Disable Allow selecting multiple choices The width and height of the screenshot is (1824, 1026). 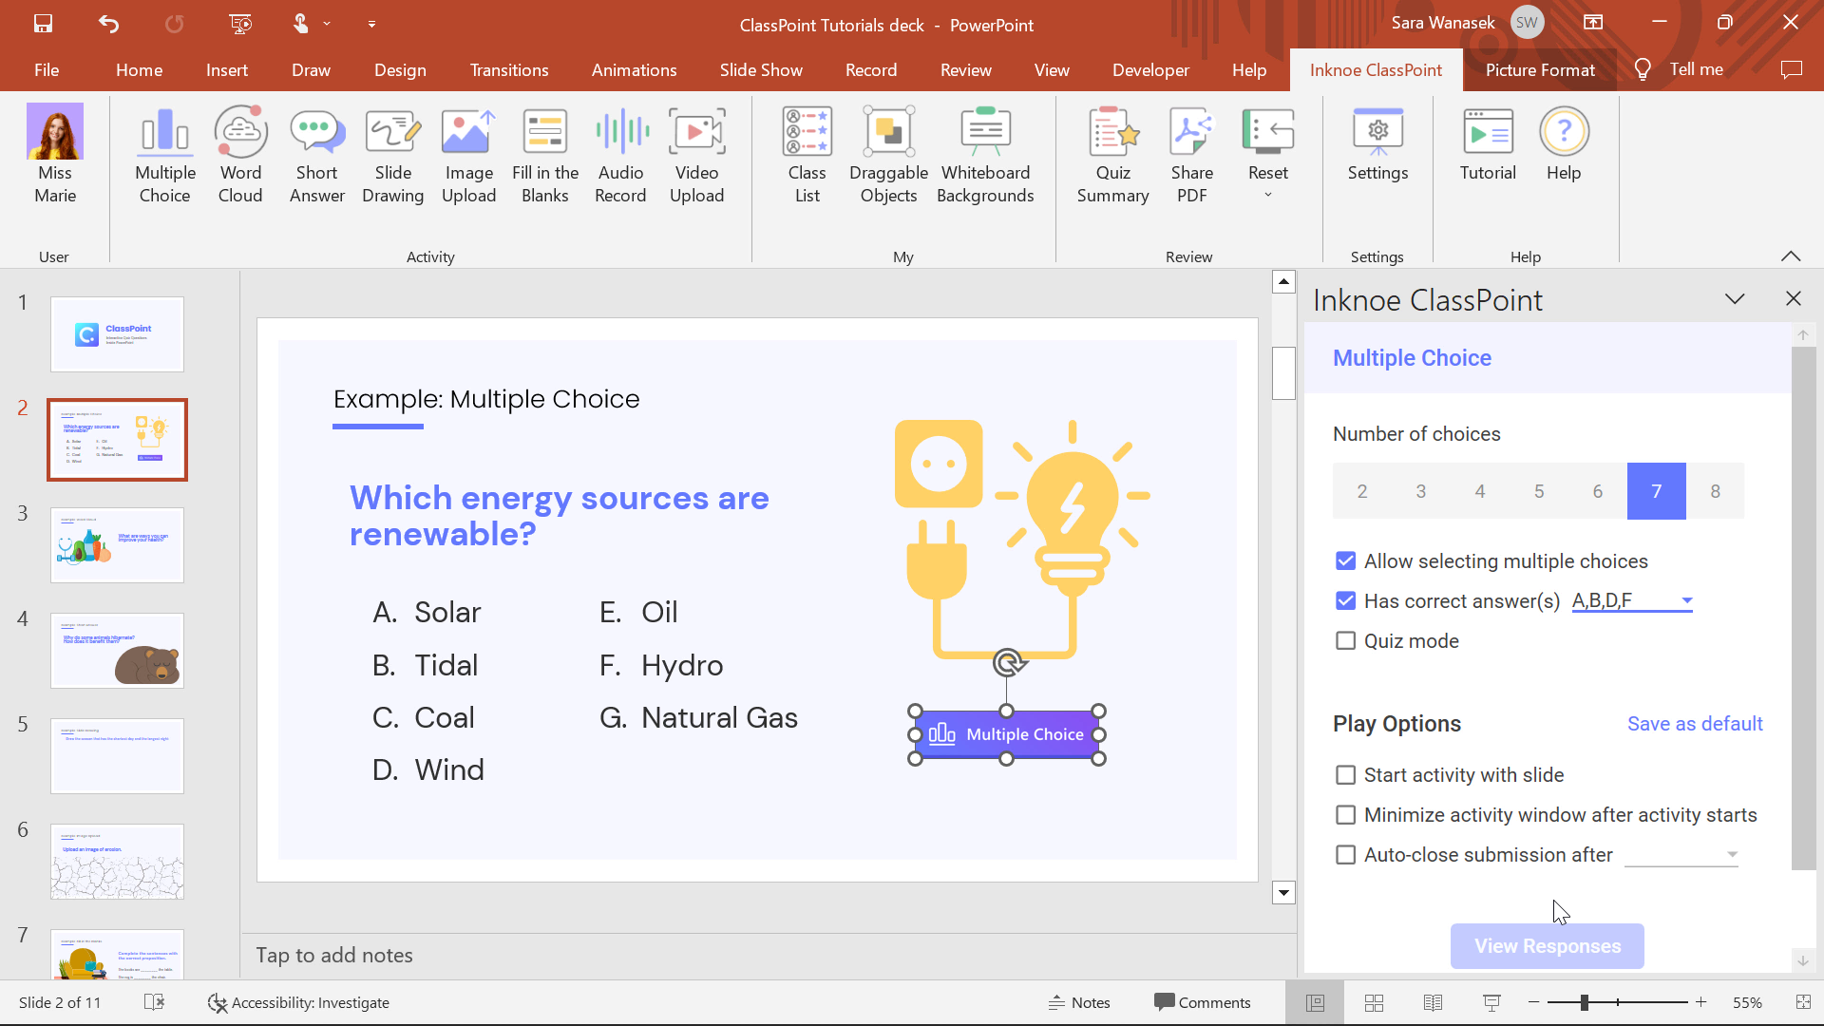tap(1347, 560)
